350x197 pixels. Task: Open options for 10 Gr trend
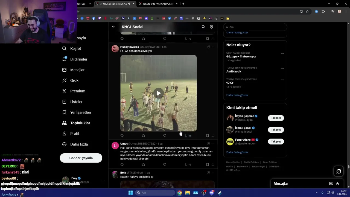pyautogui.click(x=282, y=80)
